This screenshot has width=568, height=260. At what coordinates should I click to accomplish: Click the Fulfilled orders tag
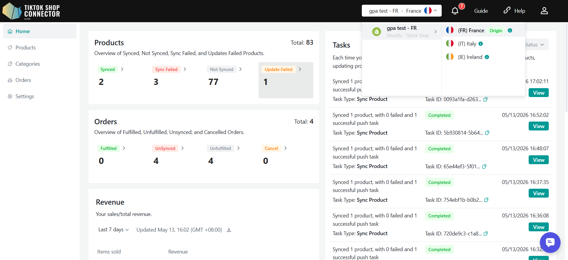coord(109,148)
